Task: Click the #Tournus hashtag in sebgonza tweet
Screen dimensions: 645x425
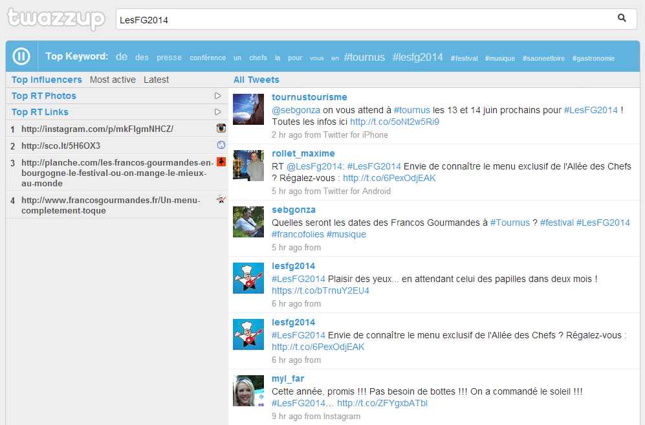Action: pos(510,223)
